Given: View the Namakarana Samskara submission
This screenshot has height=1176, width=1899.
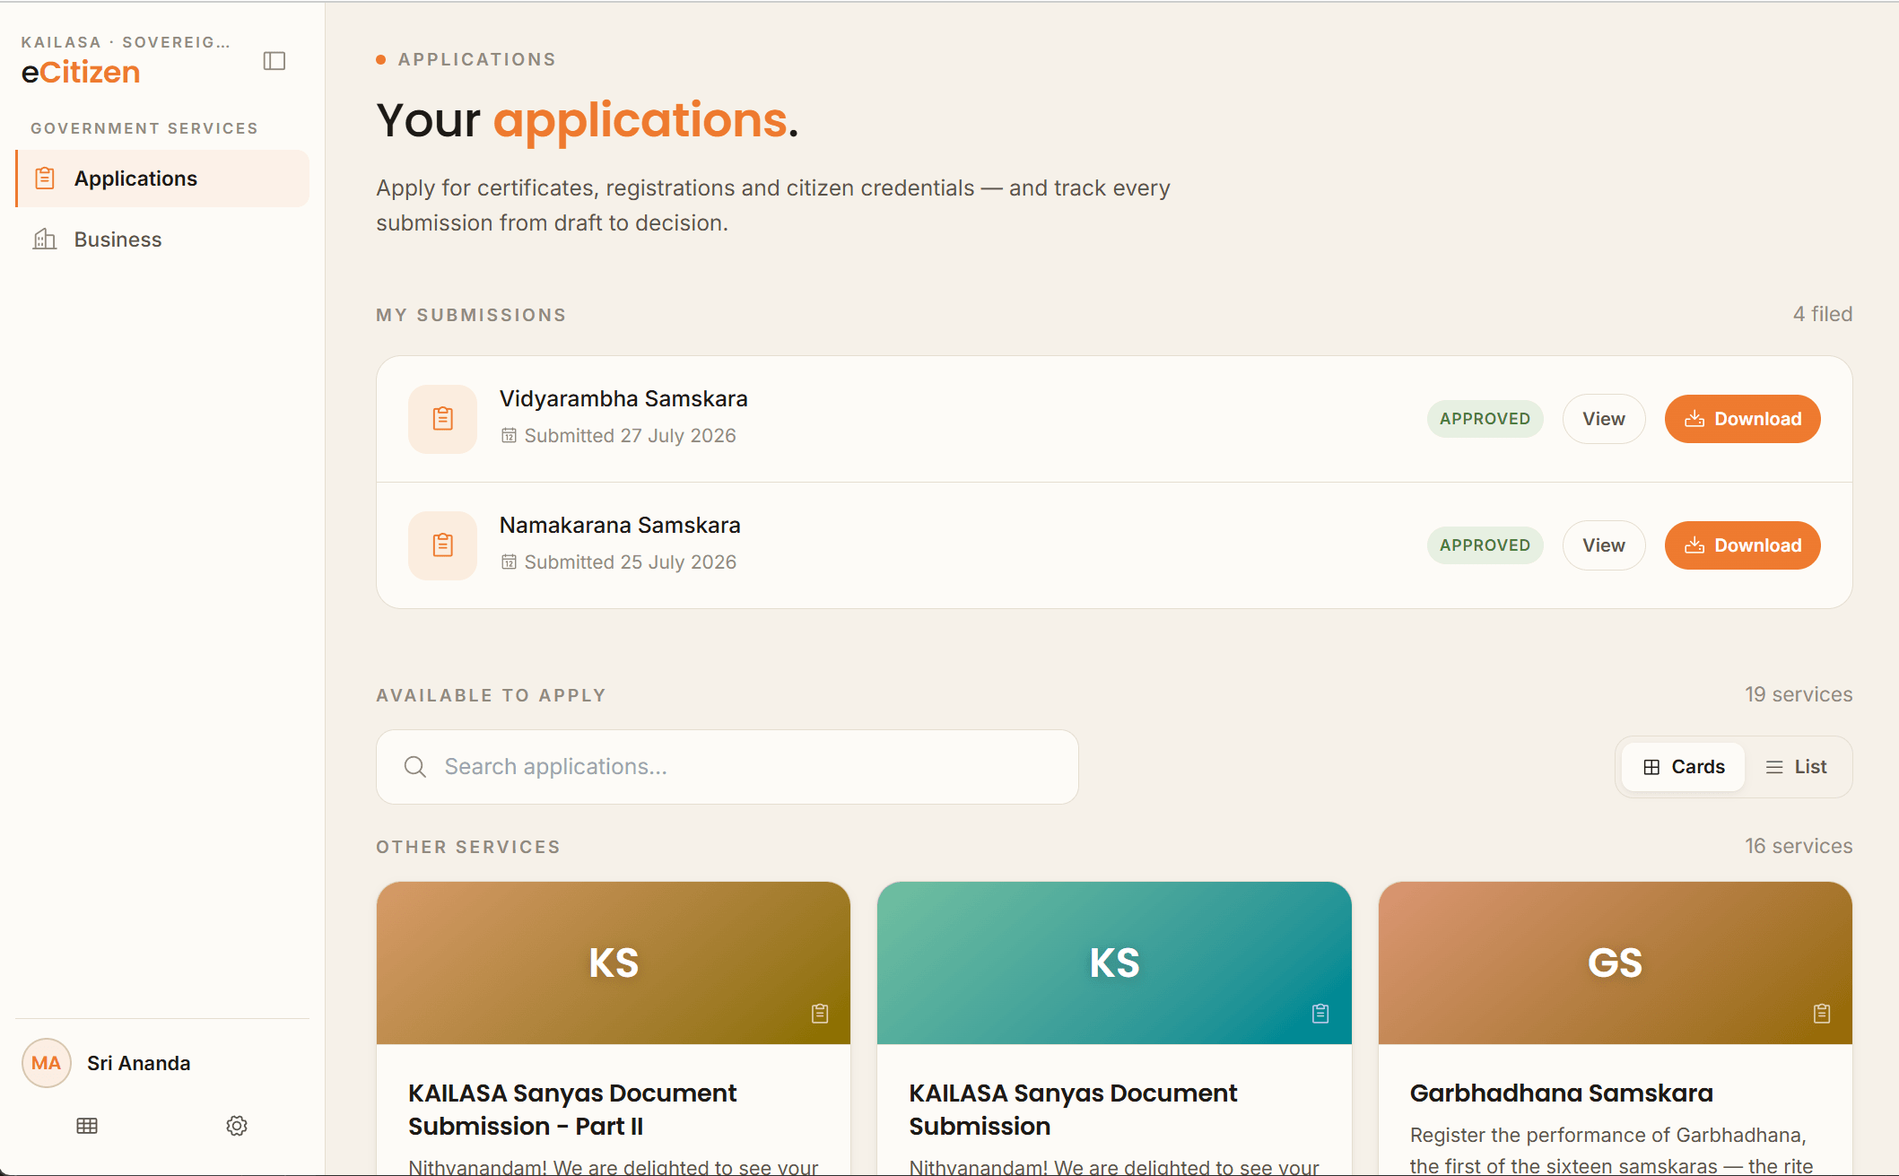Looking at the screenshot, I should (1604, 545).
